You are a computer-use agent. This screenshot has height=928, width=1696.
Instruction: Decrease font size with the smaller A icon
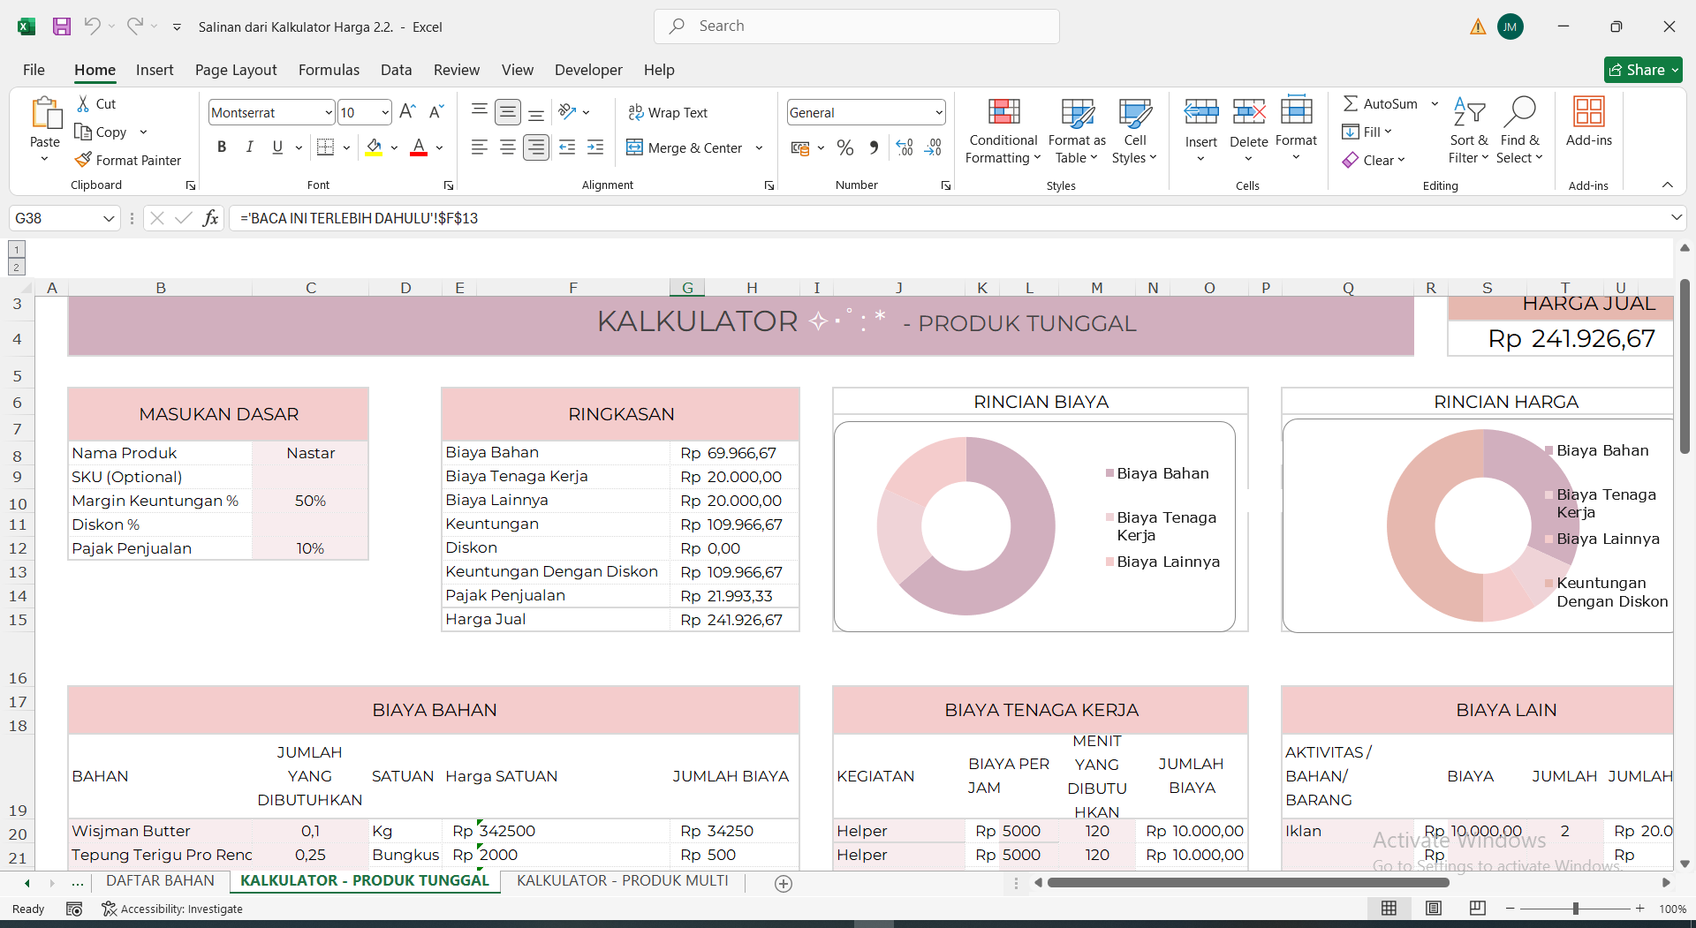click(x=435, y=112)
